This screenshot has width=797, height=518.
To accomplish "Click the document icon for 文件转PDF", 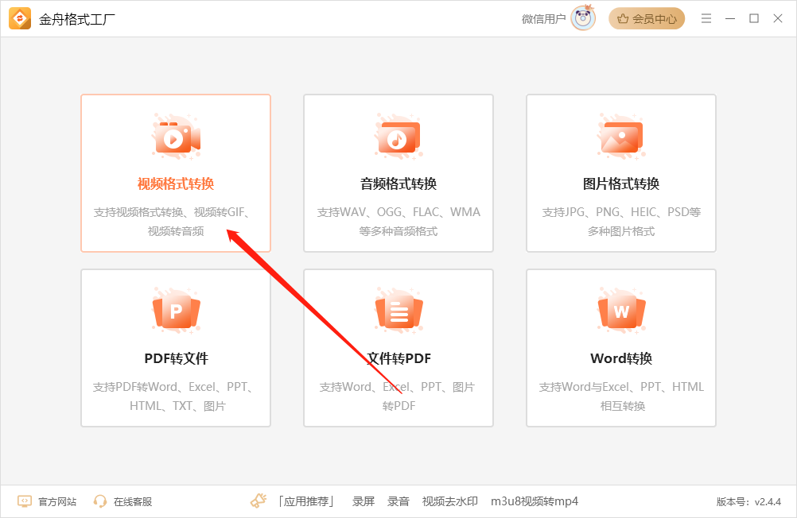I will click(398, 311).
